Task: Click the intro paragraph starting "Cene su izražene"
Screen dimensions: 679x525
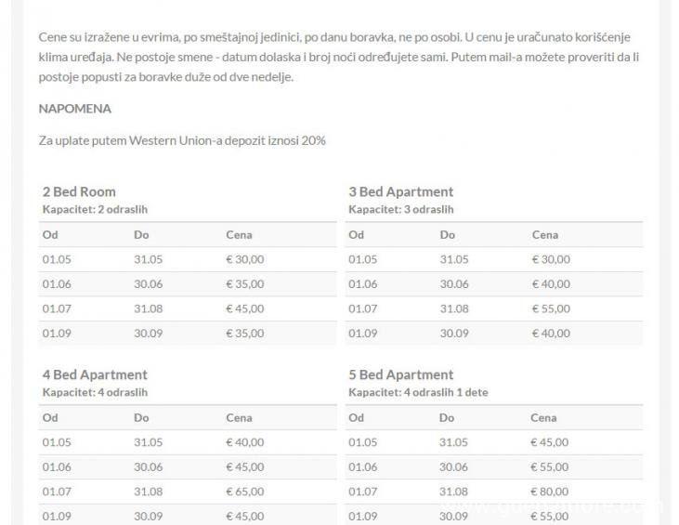Action: click(339, 57)
